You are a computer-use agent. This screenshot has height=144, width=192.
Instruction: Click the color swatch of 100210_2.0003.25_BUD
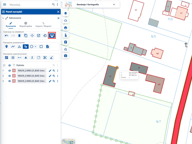(x=14, y=81)
